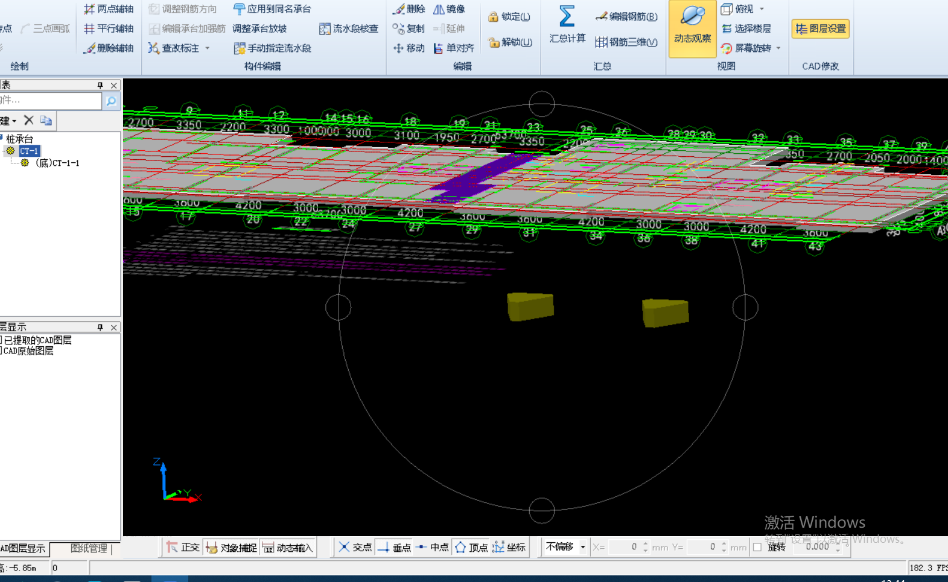Click 手动指定流水段 manual flow section tool
Viewport: 948px width, 582px height.
click(272, 48)
